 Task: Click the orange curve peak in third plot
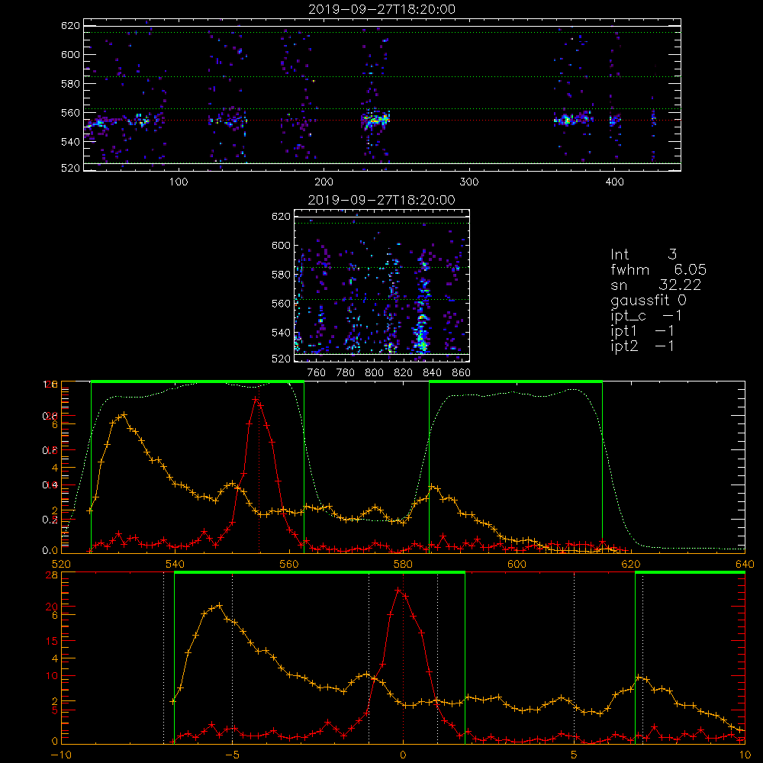[x=124, y=414]
